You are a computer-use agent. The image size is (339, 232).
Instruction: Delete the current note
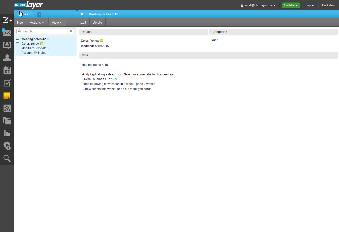[x=97, y=22]
